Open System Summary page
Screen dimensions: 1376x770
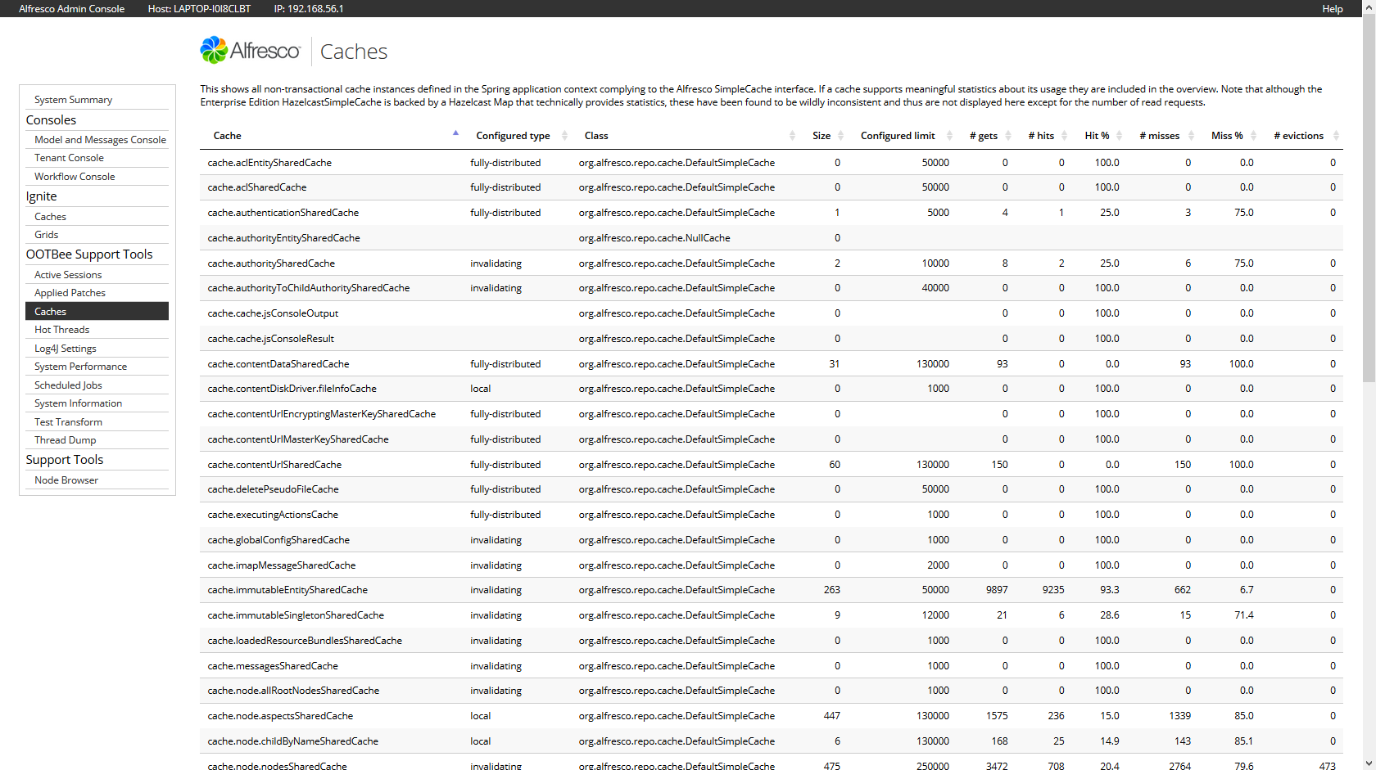73,100
